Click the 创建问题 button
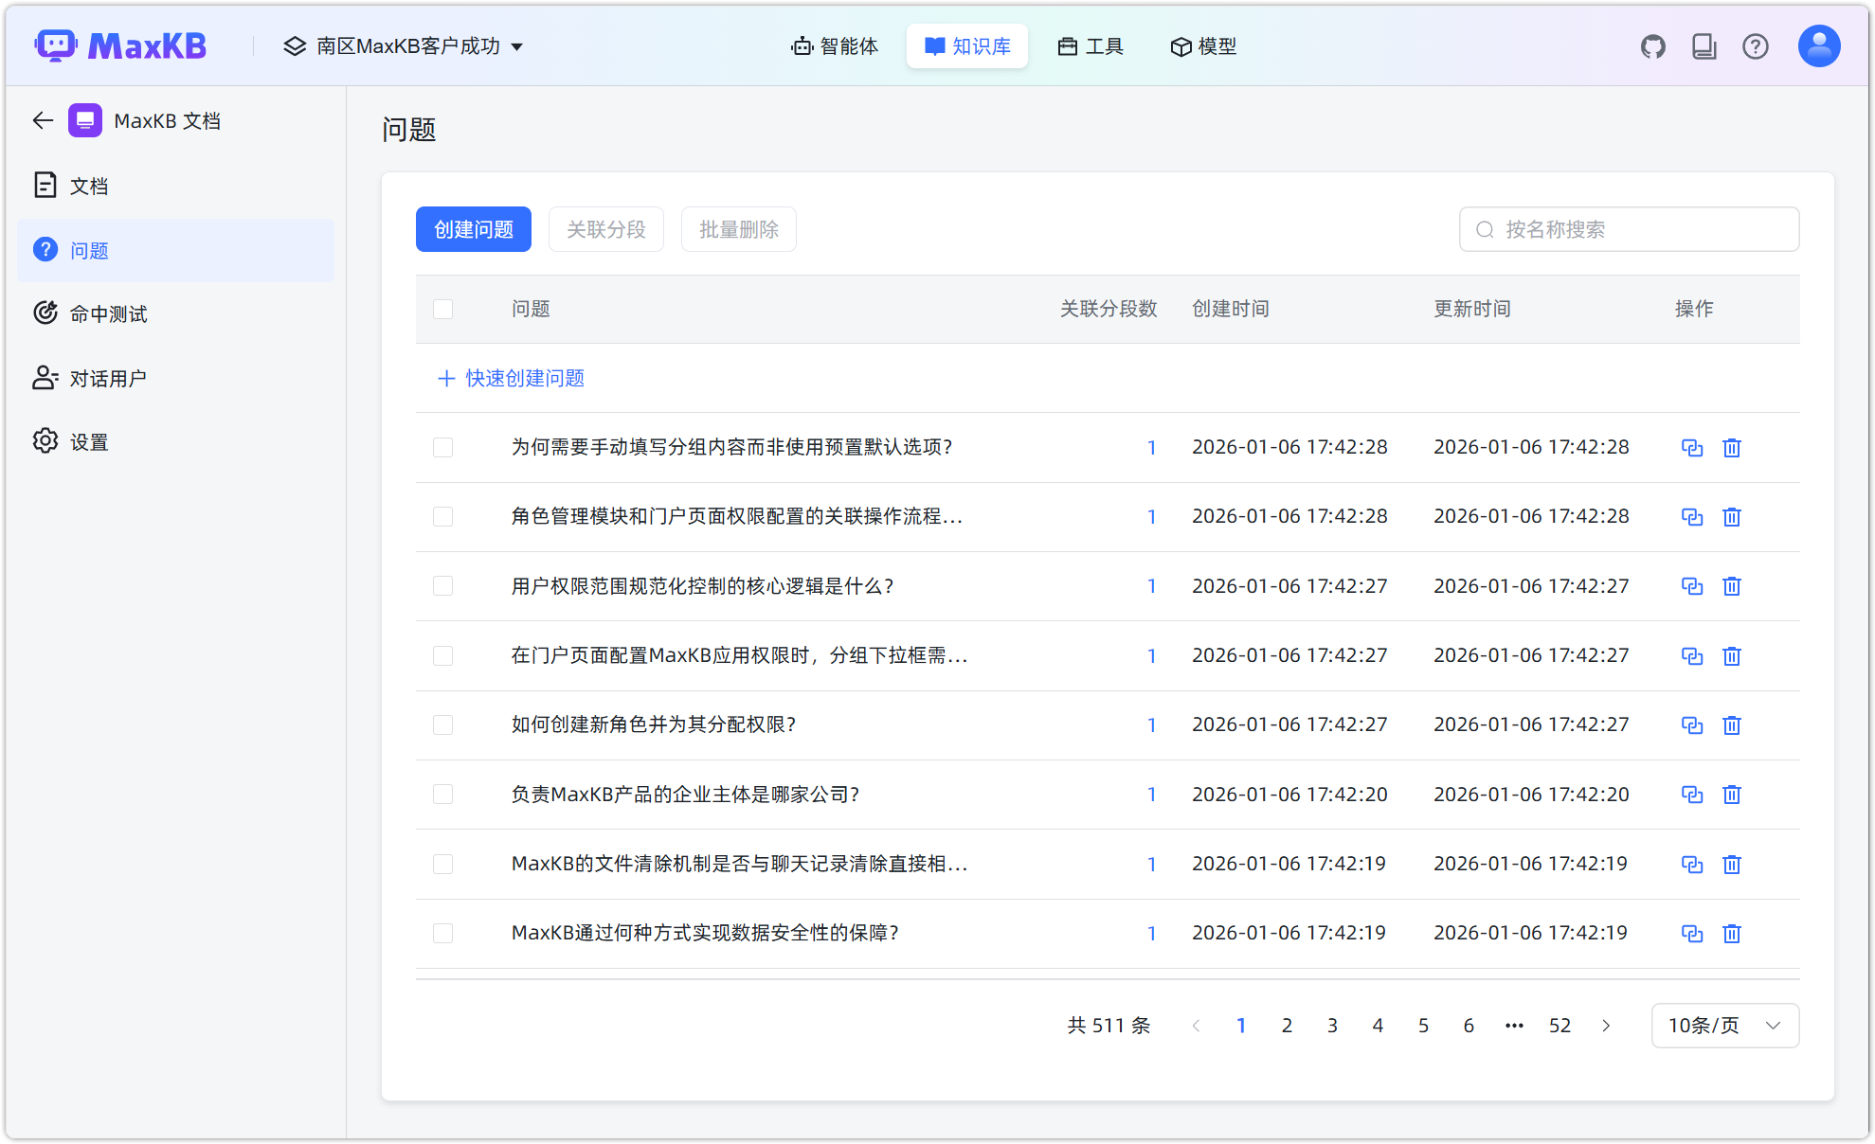 point(473,228)
